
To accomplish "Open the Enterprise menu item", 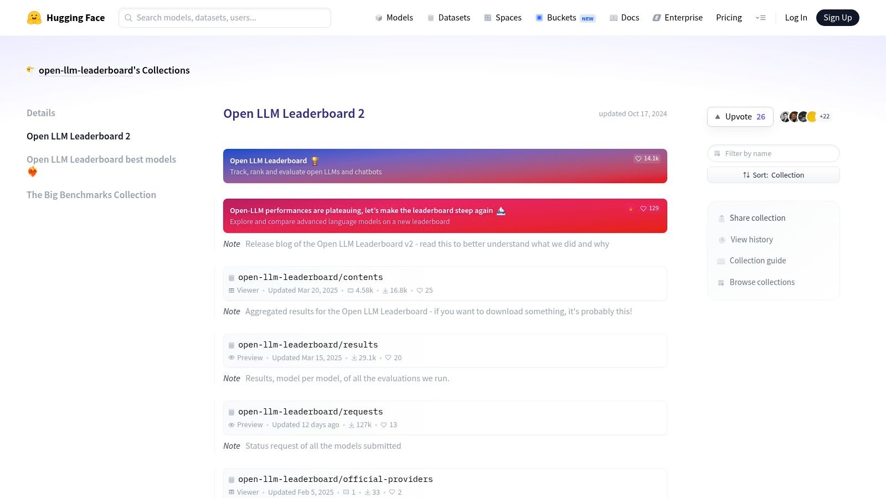I will (x=677, y=18).
